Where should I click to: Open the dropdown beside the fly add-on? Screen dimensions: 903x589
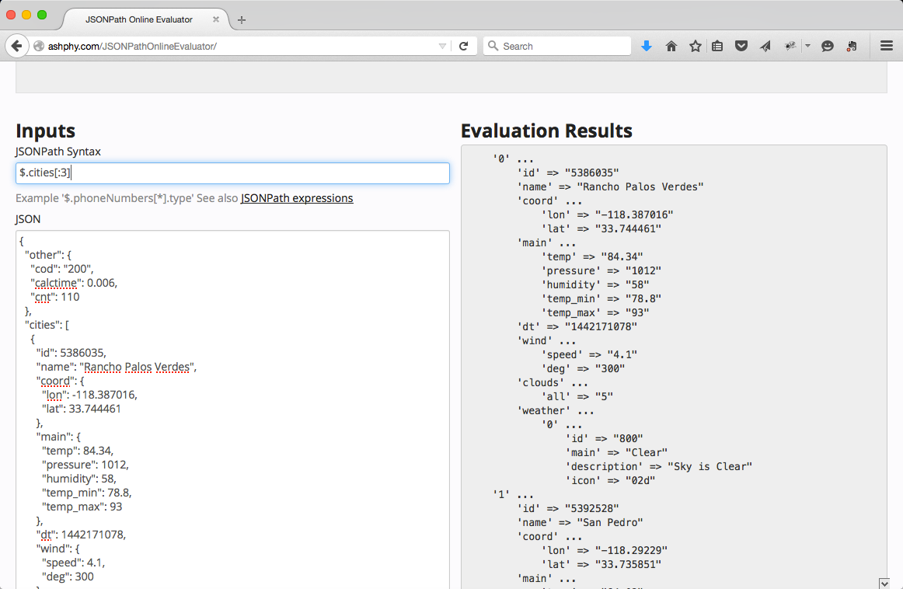coord(807,46)
